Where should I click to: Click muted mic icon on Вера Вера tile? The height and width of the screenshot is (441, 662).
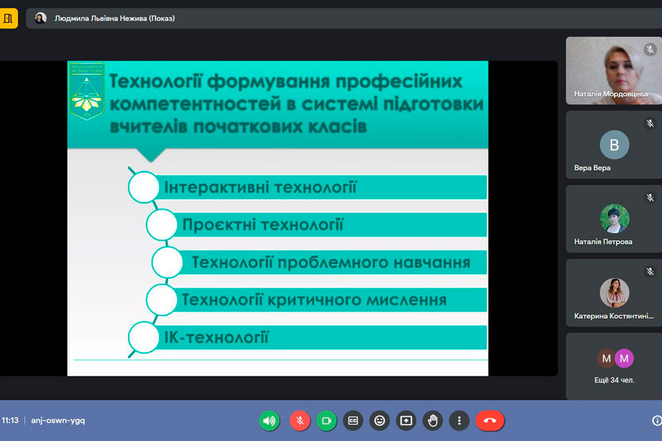click(650, 123)
